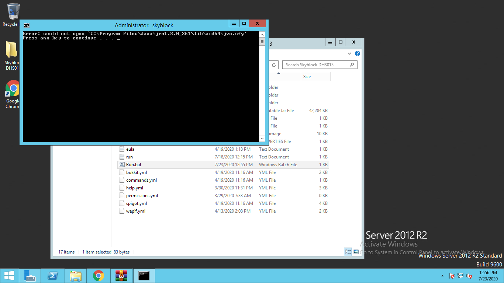Show hidden system tray icons
This screenshot has width=504, height=283.
(x=442, y=276)
